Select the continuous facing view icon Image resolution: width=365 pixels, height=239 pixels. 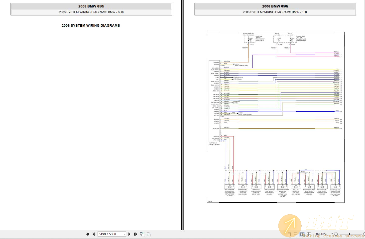(309, 234)
